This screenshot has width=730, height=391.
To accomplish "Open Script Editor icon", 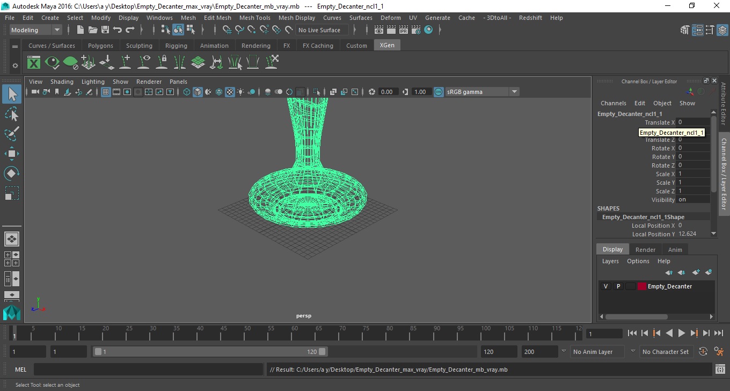I will click(x=720, y=370).
